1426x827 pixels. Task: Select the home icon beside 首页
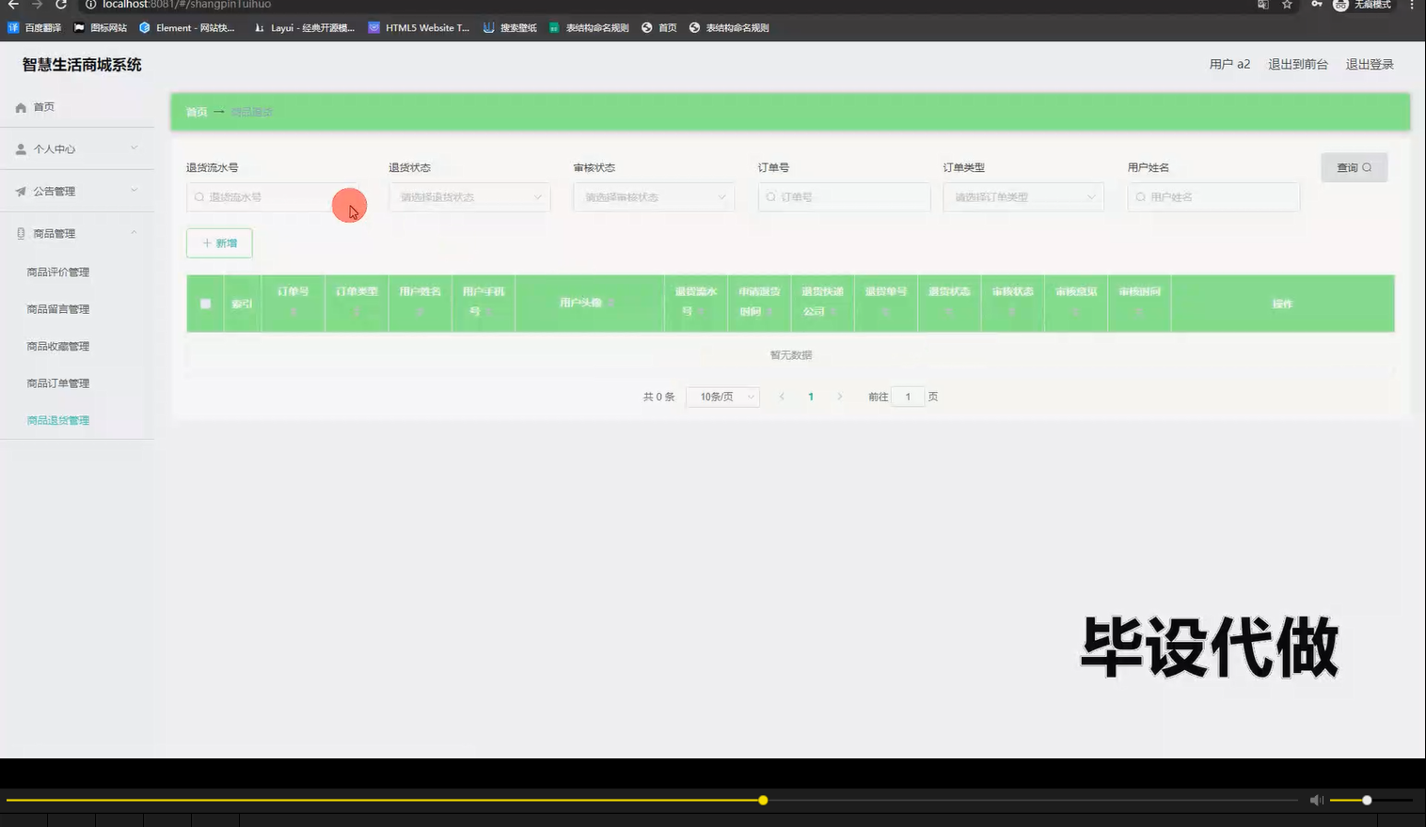click(21, 106)
